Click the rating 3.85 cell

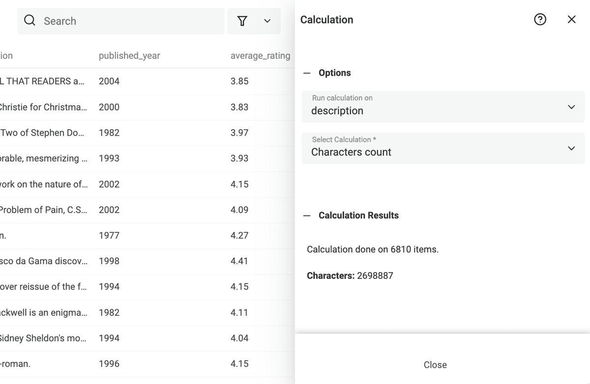click(x=239, y=81)
